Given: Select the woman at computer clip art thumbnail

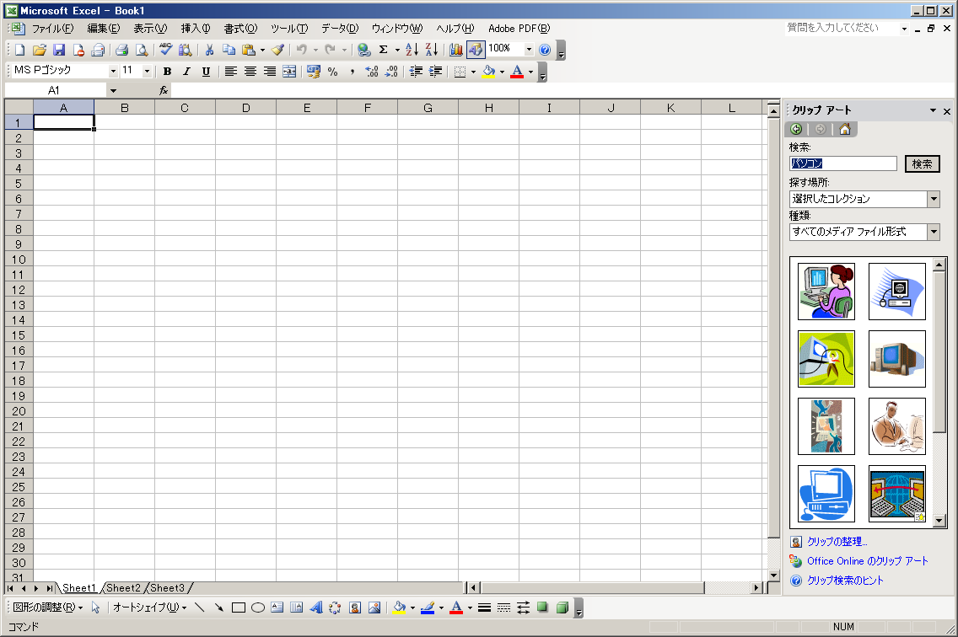Looking at the screenshot, I should 826,292.
